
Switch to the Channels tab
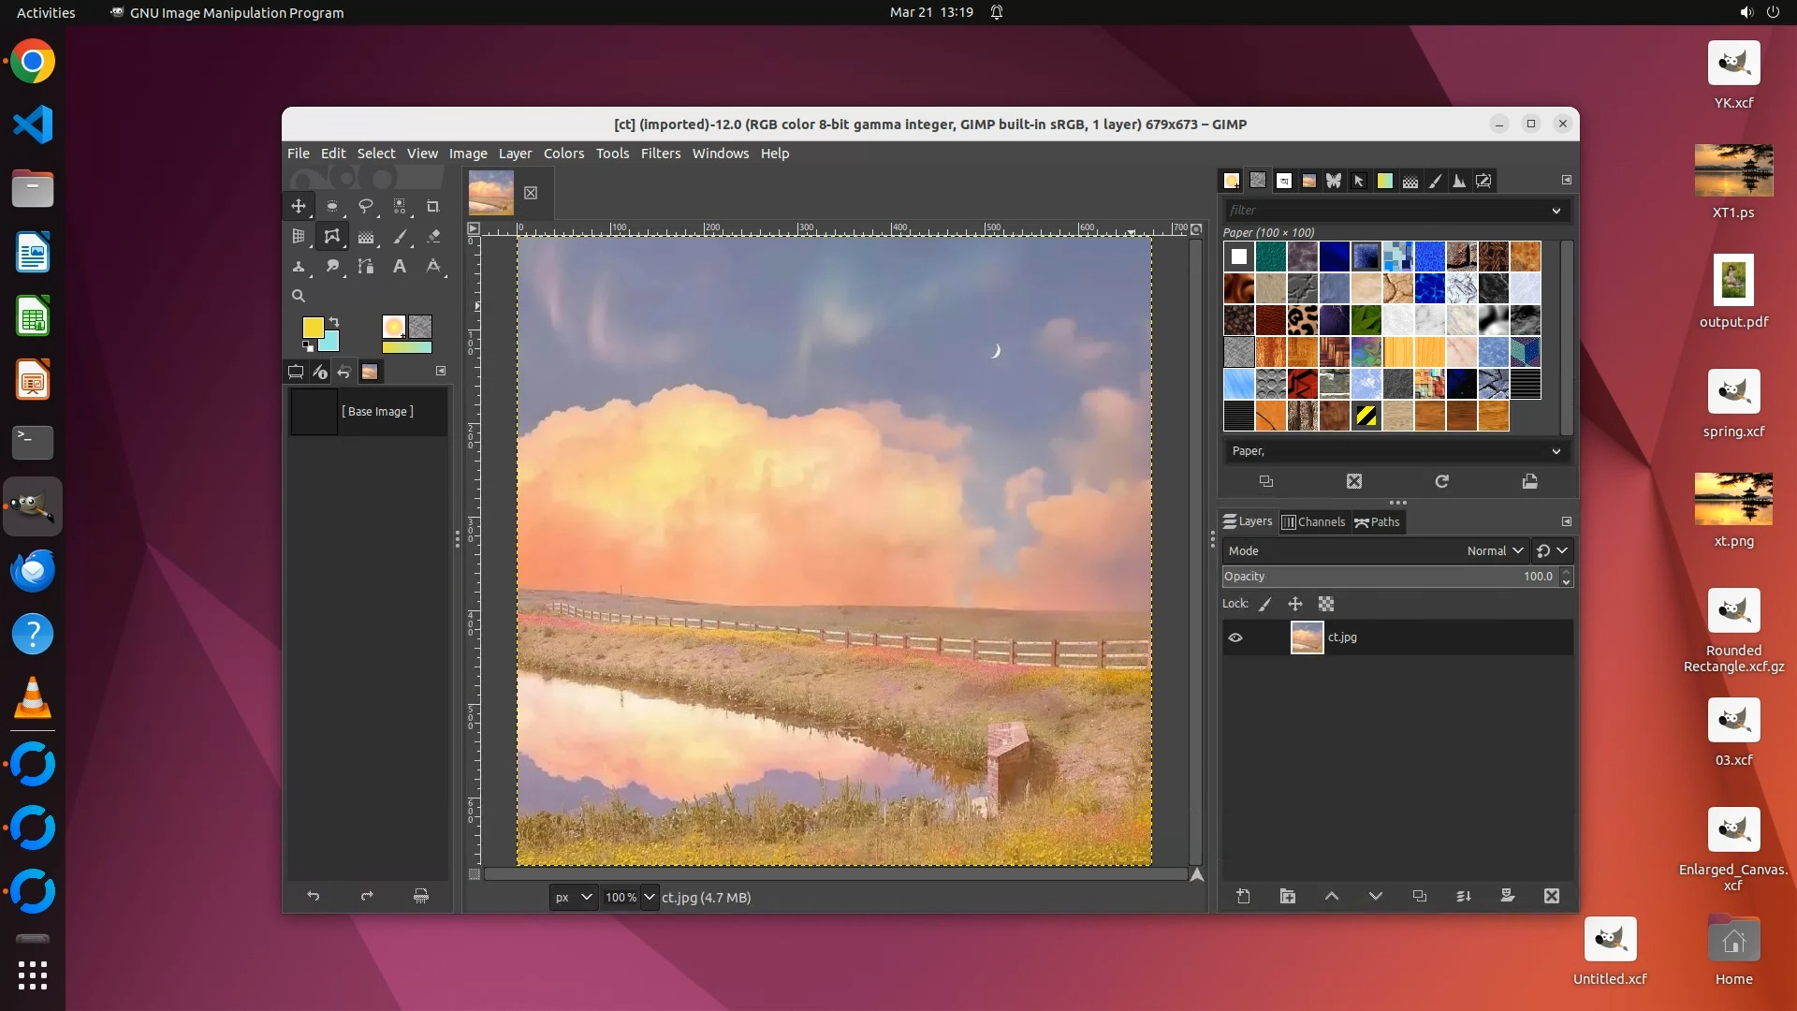pyautogui.click(x=1313, y=522)
